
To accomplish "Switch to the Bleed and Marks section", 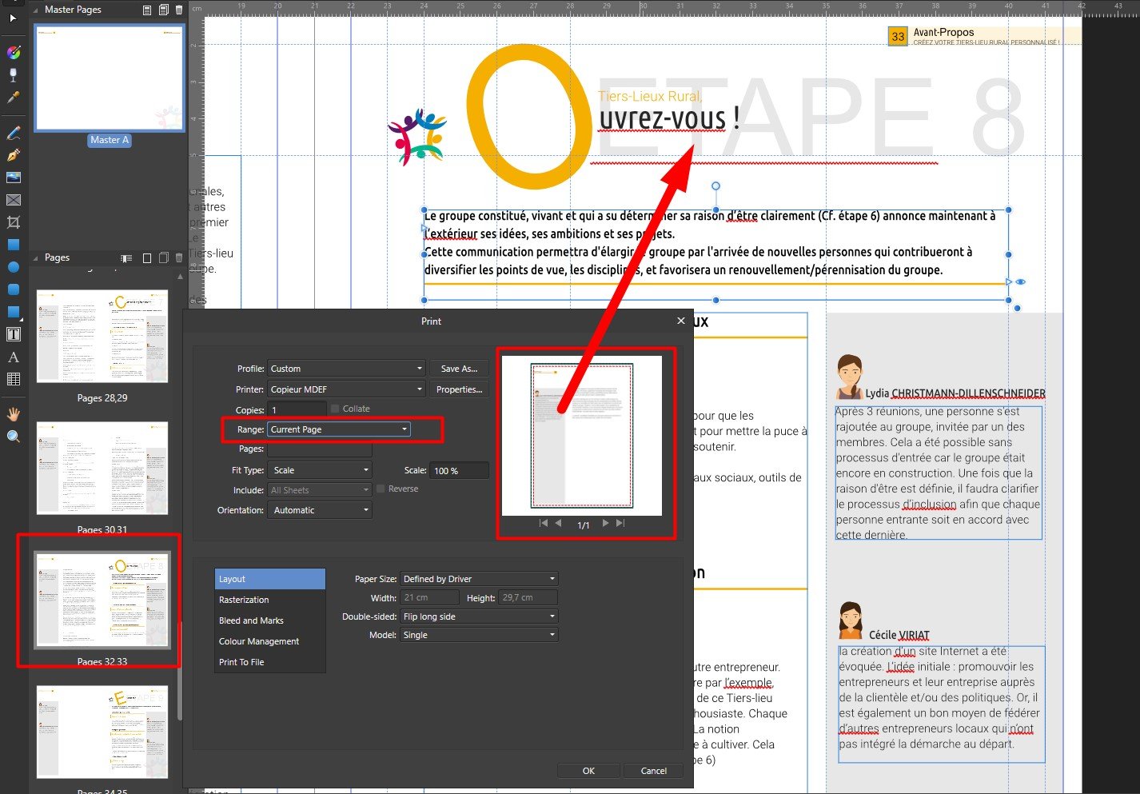I will click(x=251, y=620).
